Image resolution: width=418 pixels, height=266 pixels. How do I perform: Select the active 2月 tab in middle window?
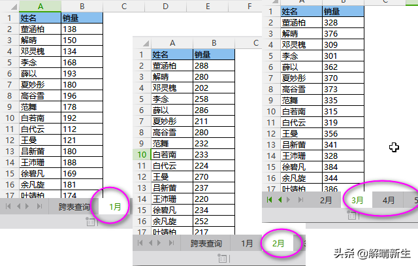pyautogui.click(x=278, y=243)
